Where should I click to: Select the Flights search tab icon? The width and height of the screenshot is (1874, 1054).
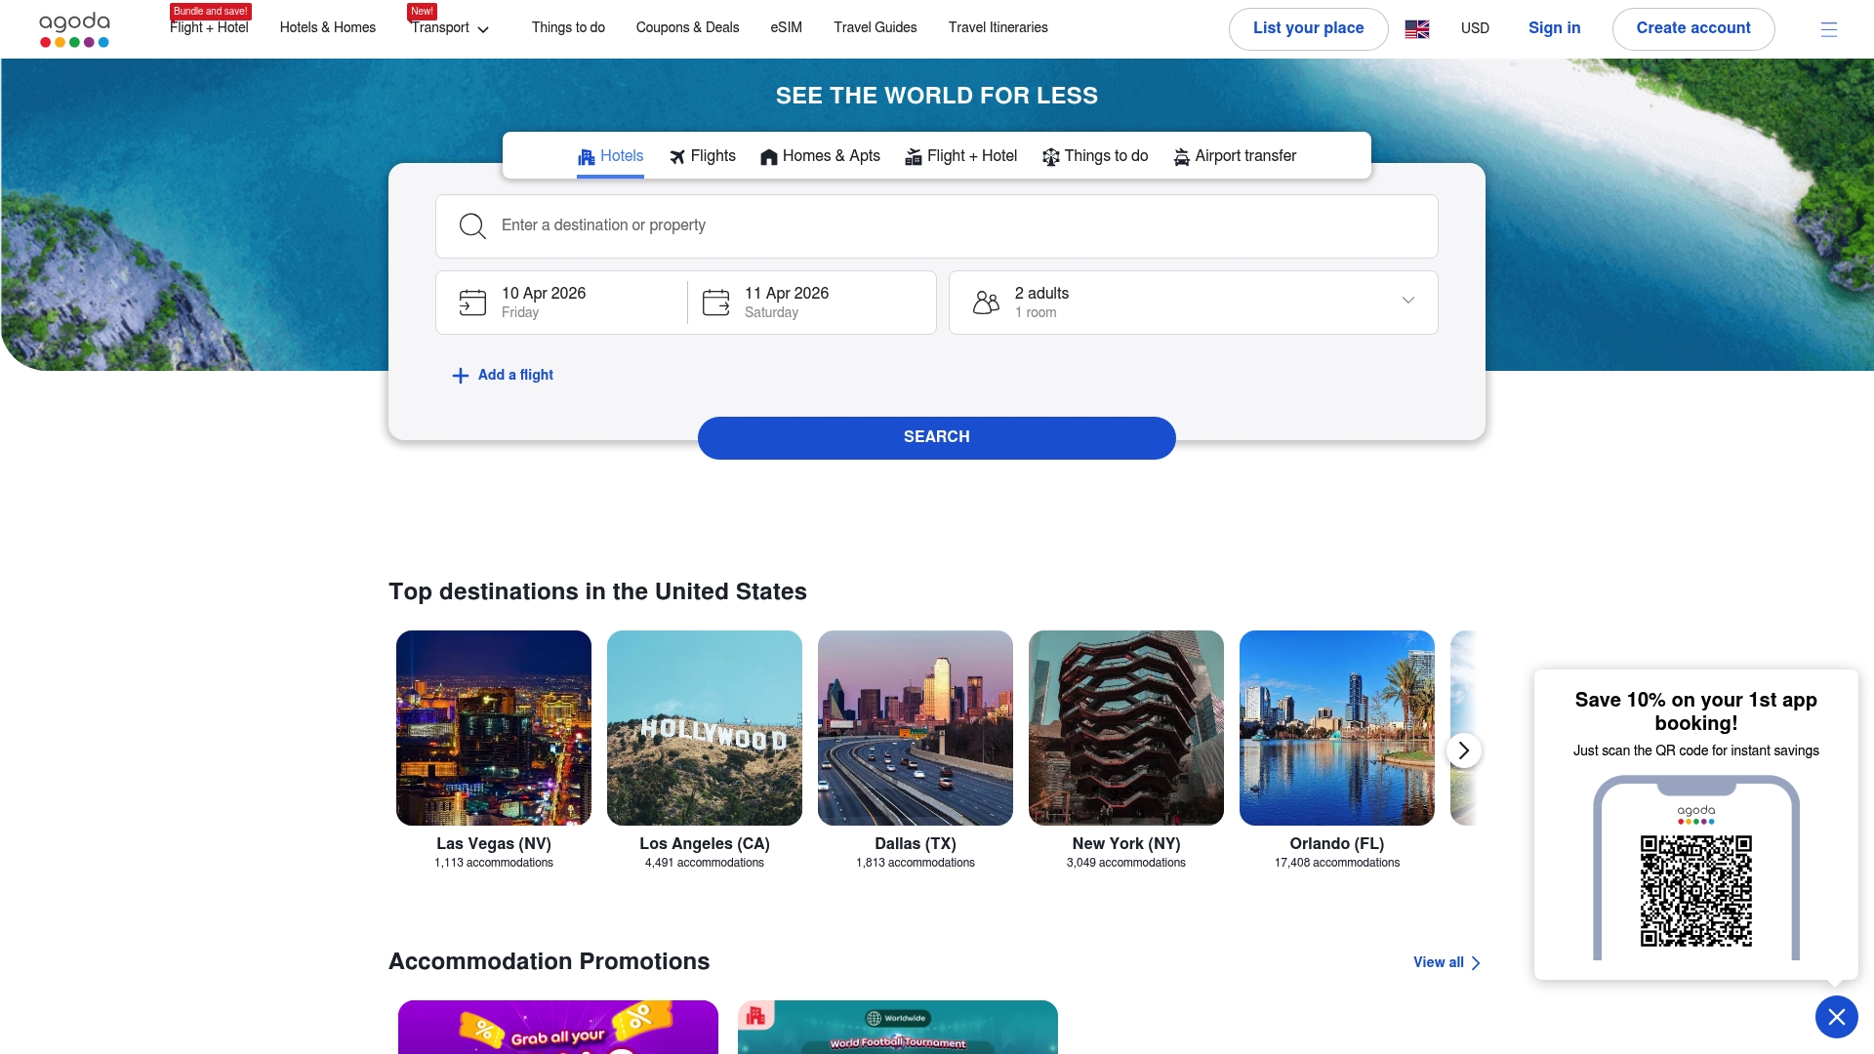coord(677,156)
